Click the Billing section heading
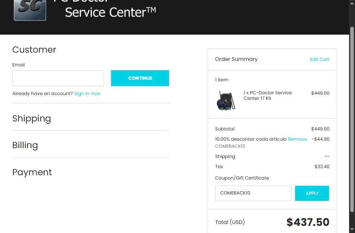The width and height of the screenshot is (355, 233). (x=25, y=145)
